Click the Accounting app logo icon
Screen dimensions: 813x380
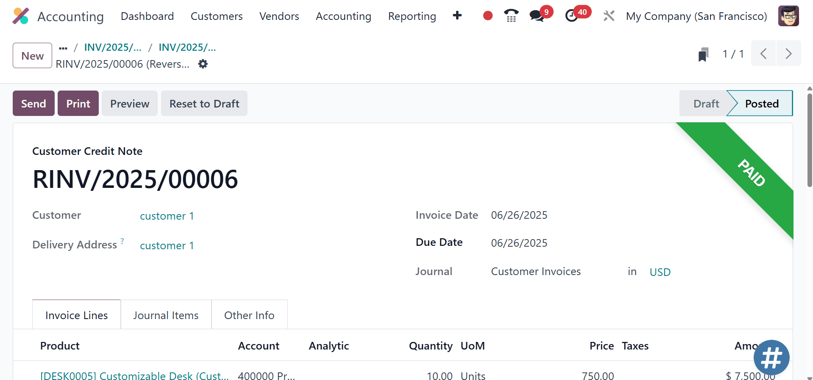pos(20,16)
